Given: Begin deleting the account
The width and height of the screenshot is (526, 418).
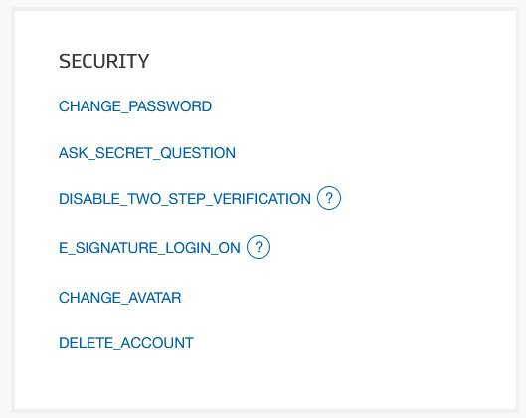Looking at the screenshot, I should [126, 343].
